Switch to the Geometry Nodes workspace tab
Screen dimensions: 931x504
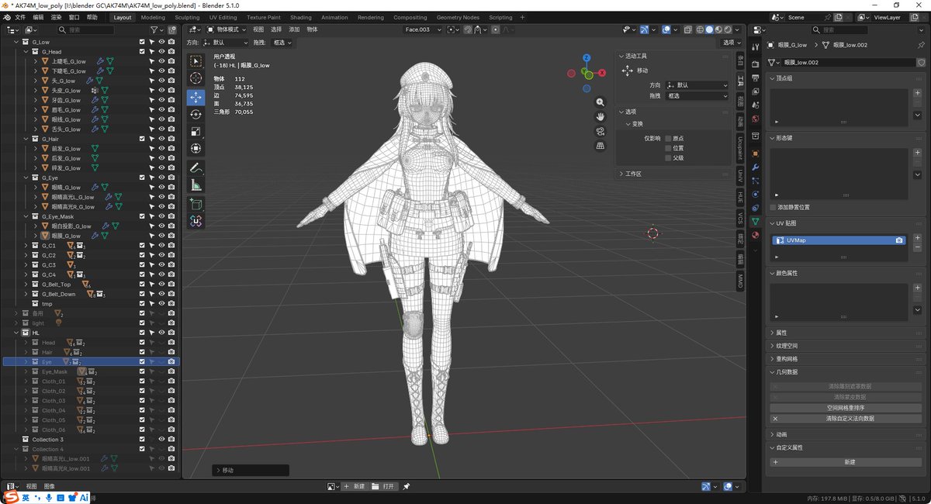pyautogui.click(x=458, y=17)
